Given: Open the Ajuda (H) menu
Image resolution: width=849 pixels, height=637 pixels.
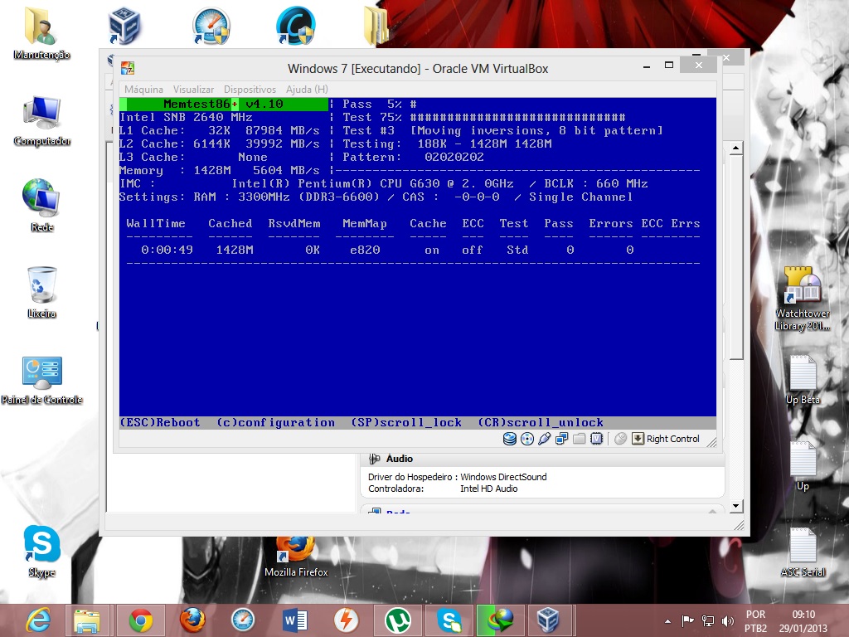Looking at the screenshot, I should point(307,90).
